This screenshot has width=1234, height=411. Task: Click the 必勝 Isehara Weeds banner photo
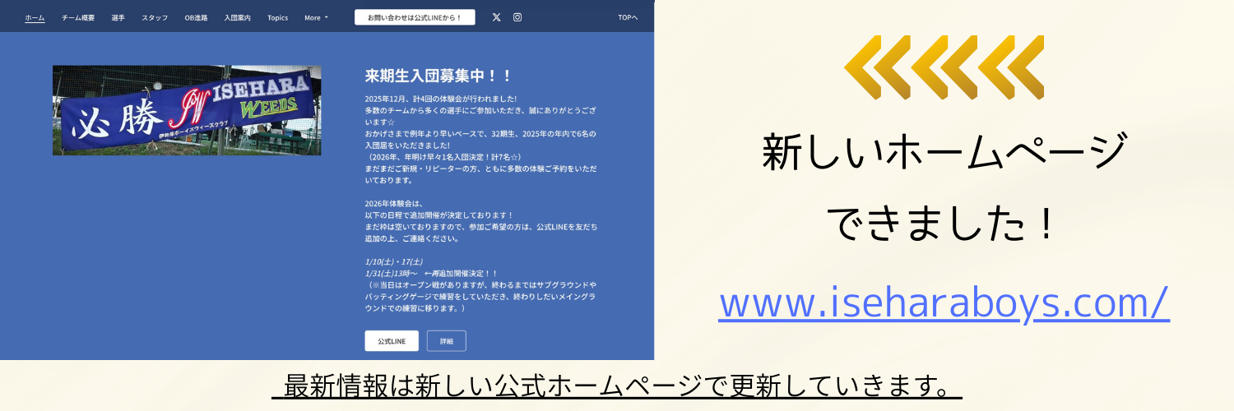click(x=187, y=110)
